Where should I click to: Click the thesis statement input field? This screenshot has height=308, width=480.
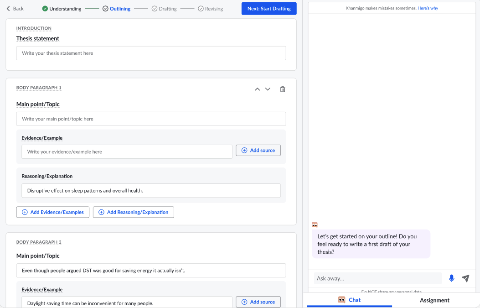click(151, 53)
